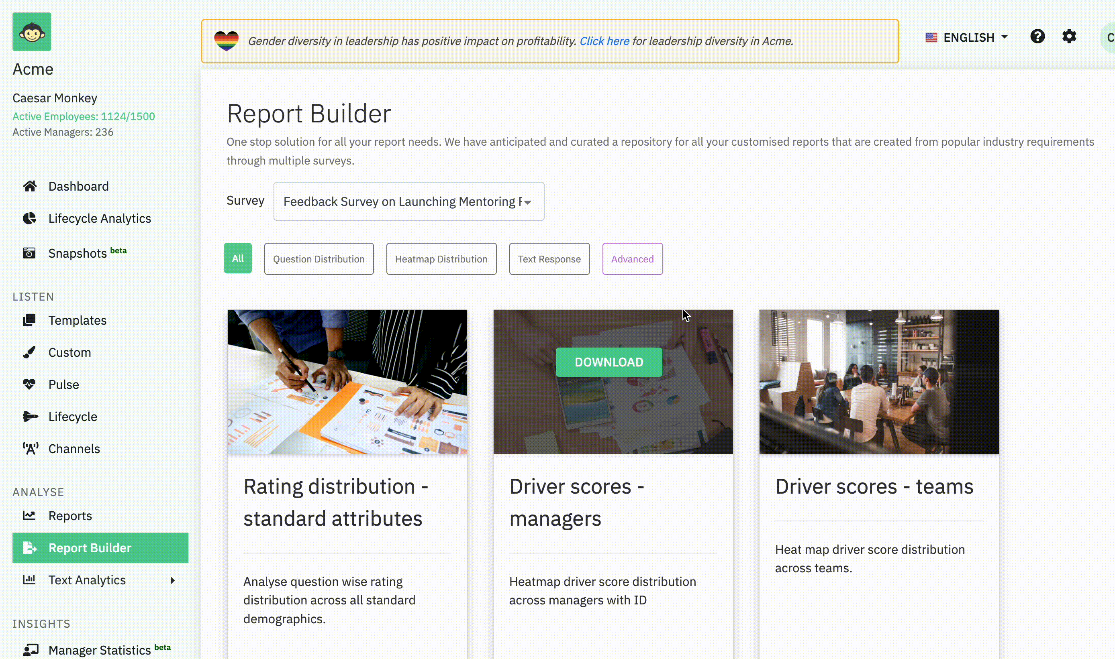Click the Custom brush icon
This screenshot has width=1115, height=659.
click(x=29, y=352)
